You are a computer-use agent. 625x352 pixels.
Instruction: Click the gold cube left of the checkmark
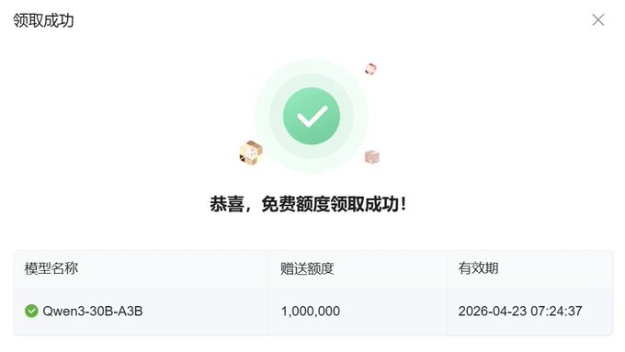(251, 153)
